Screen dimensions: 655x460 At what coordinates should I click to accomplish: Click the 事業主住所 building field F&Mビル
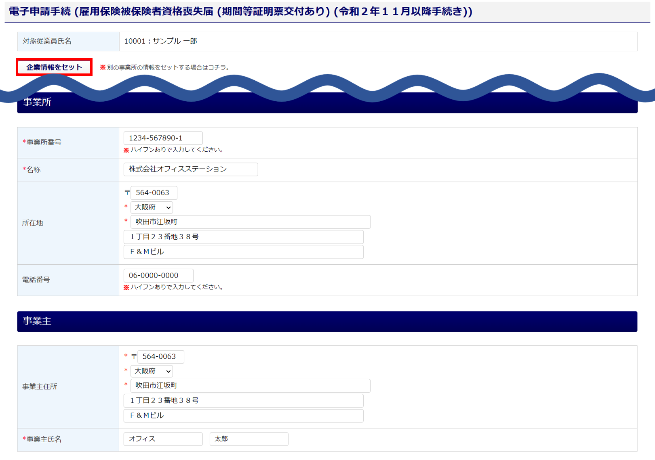244,416
